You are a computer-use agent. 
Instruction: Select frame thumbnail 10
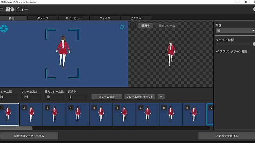coord(210,114)
